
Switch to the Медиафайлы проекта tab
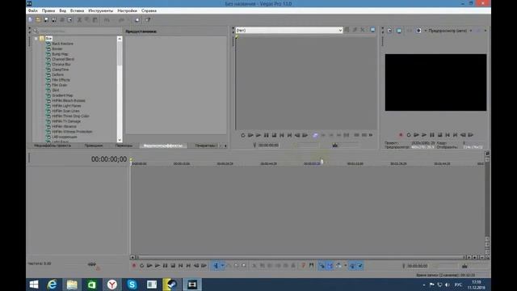click(x=52, y=145)
